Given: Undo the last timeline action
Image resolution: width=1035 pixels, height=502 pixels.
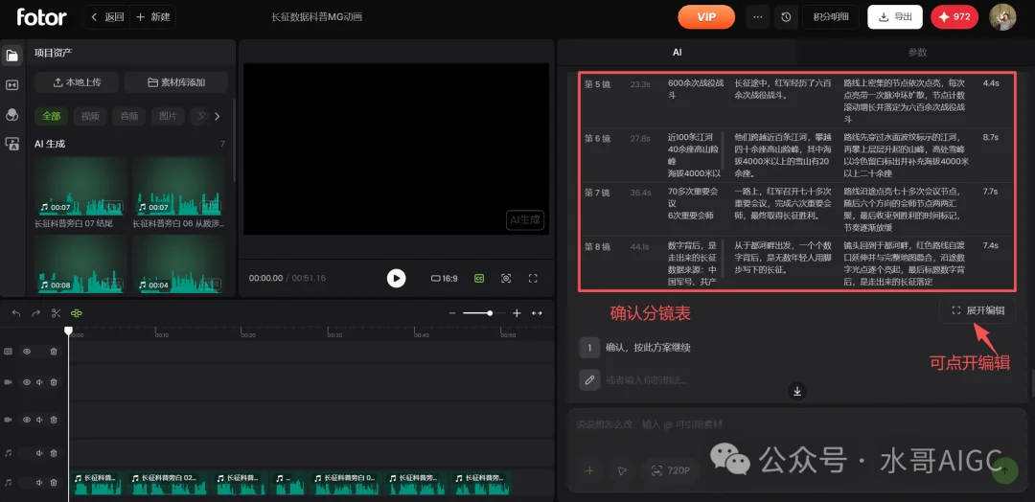Looking at the screenshot, I should point(16,313).
